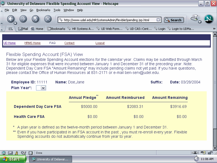Go to Home via the house icon
The image size is (217, 163).
(x=37, y=29)
